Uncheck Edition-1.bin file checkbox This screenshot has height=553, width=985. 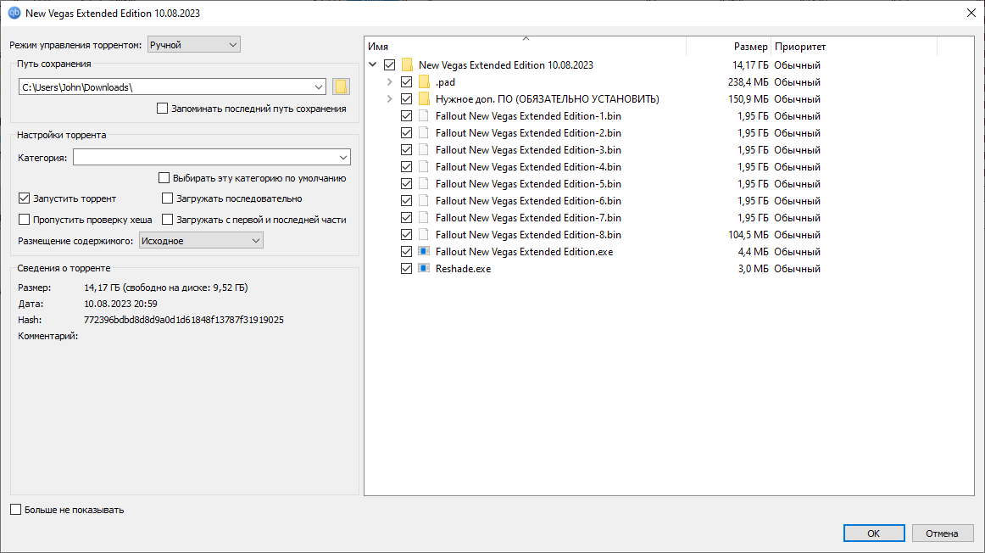[x=406, y=115]
